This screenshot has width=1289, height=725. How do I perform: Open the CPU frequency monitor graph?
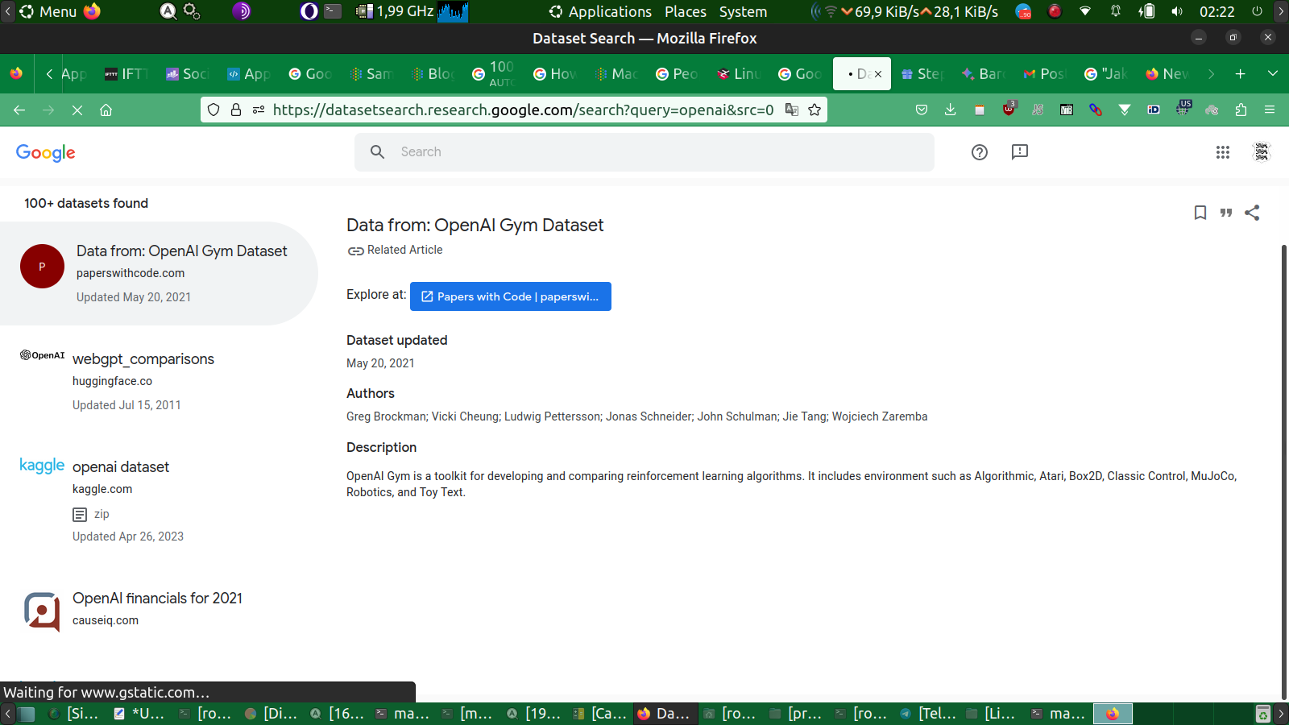coord(454,11)
